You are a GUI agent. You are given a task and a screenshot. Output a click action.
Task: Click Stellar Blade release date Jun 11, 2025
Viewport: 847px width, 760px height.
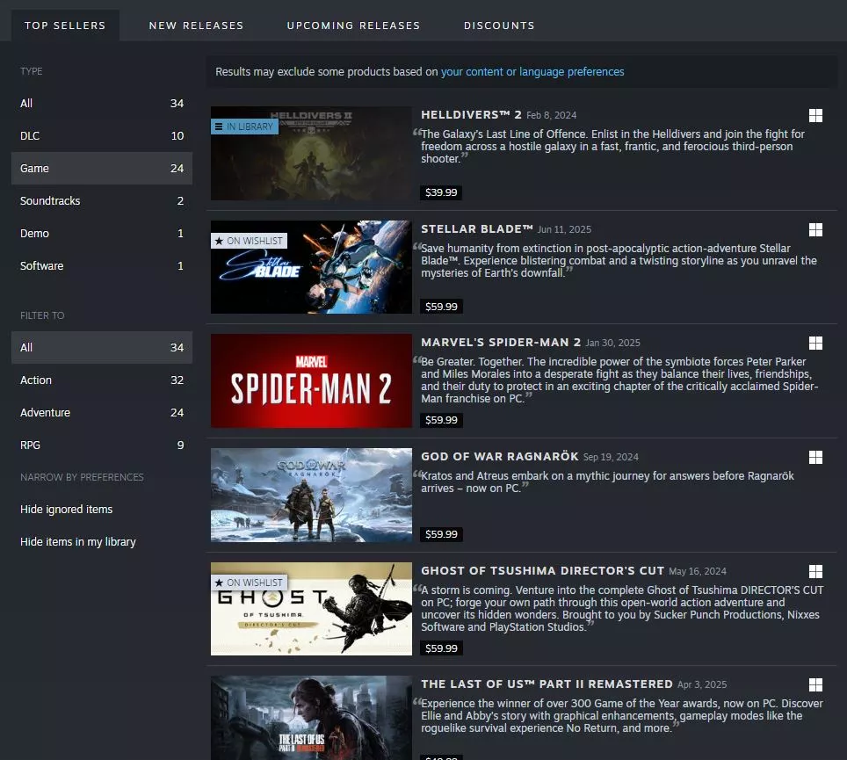(x=564, y=229)
